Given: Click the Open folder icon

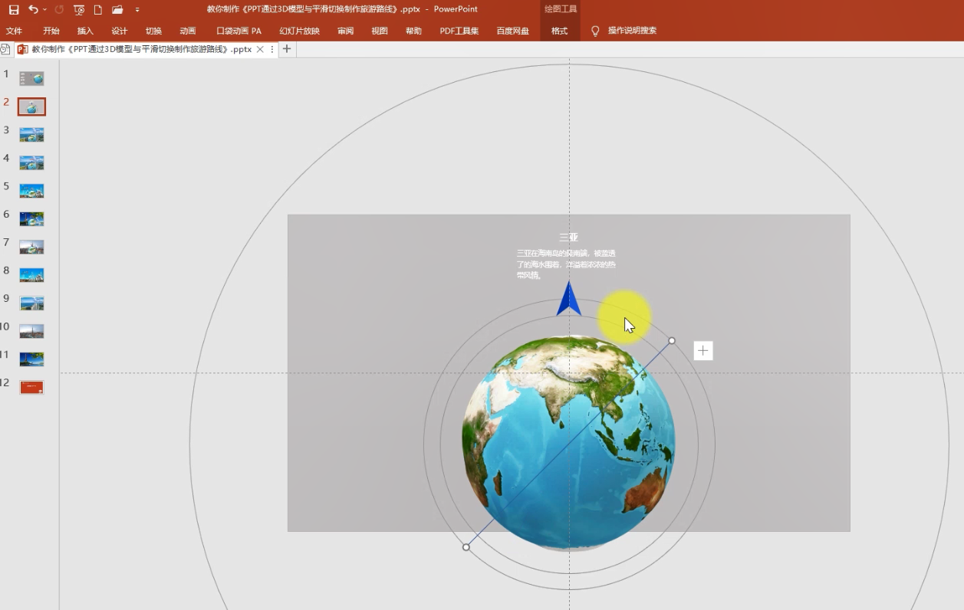Looking at the screenshot, I should [117, 10].
